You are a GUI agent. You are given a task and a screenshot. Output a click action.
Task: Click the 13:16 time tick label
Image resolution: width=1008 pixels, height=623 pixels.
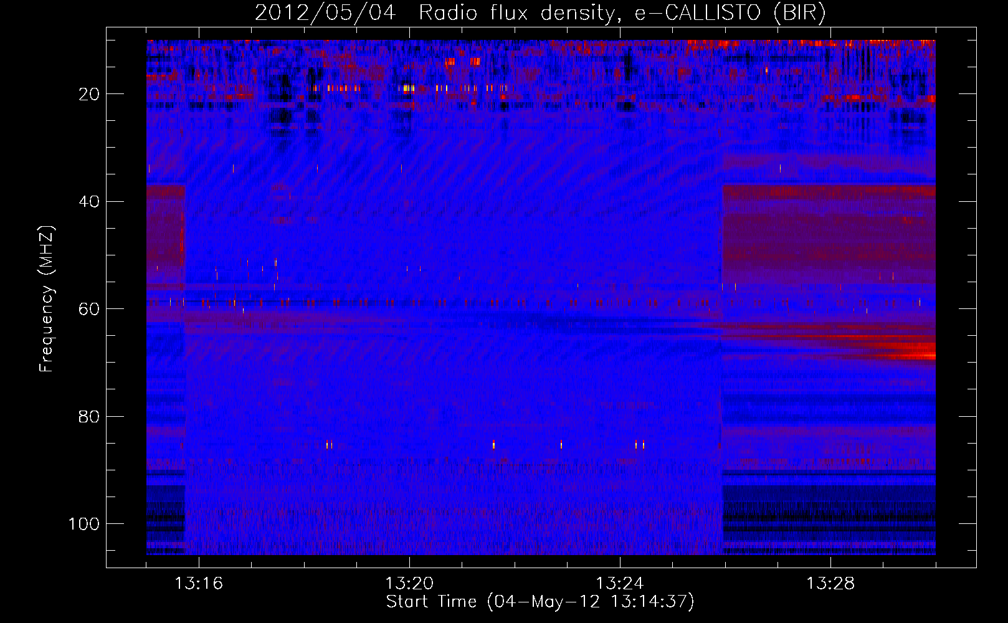[x=199, y=584]
